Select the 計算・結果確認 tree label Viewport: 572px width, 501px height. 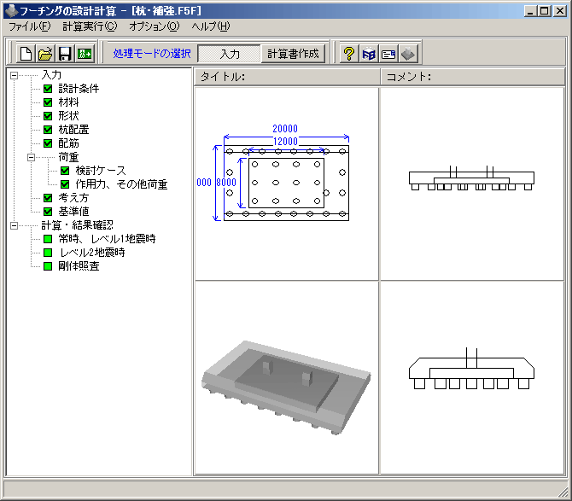point(78,225)
